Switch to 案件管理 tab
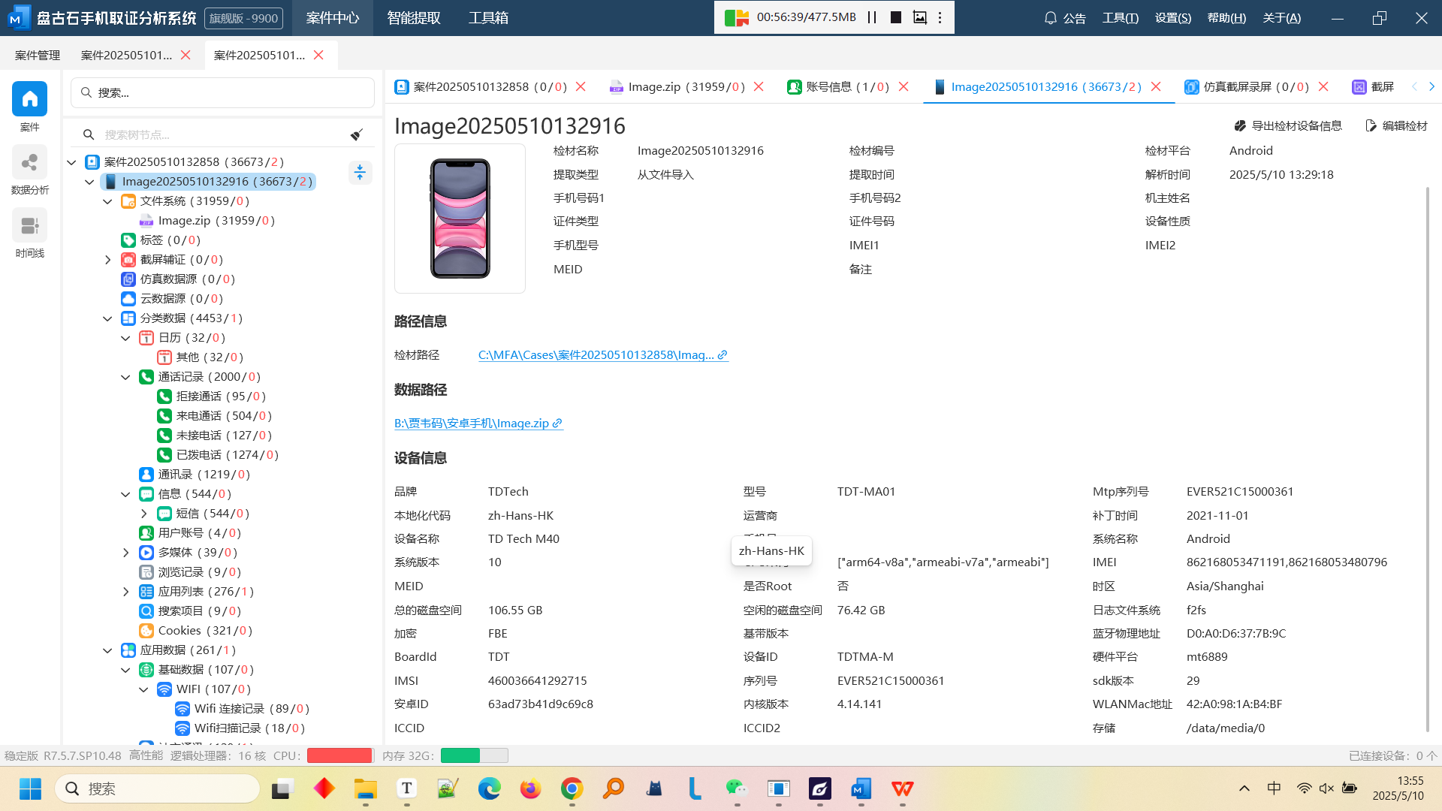 click(x=38, y=55)
